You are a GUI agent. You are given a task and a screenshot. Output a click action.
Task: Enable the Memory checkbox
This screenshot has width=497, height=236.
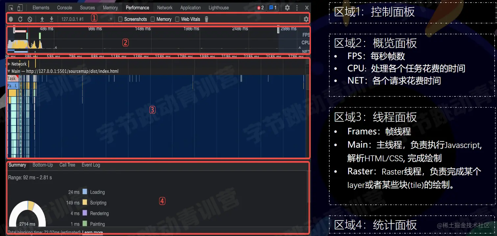click(x=153, y=19)
